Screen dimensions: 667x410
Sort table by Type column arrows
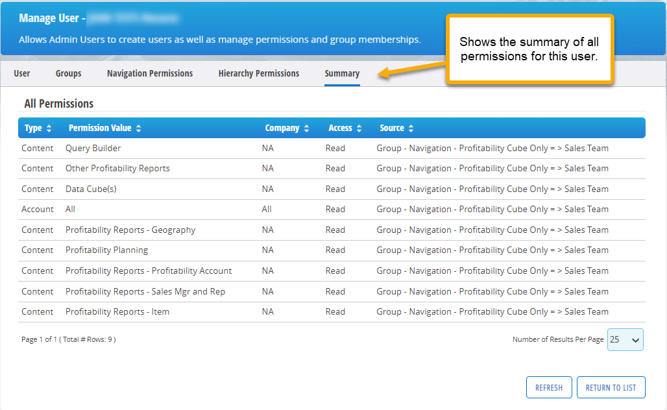(49, 128)
